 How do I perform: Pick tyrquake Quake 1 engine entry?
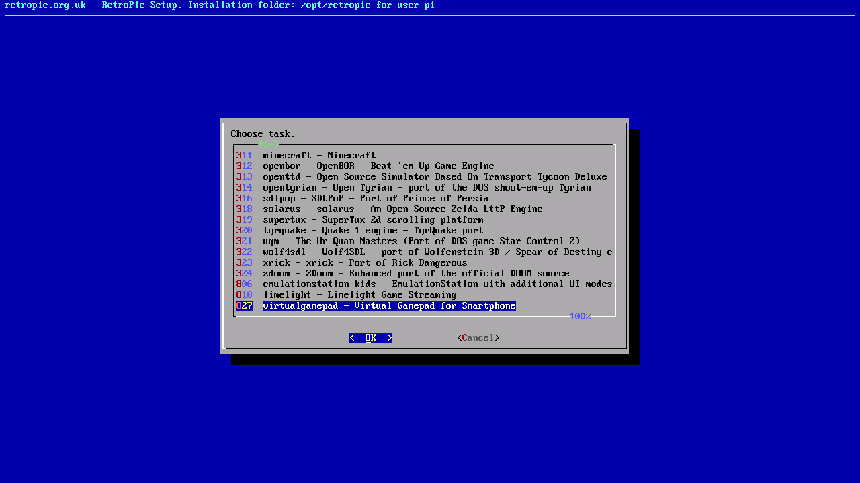[373, 231]
